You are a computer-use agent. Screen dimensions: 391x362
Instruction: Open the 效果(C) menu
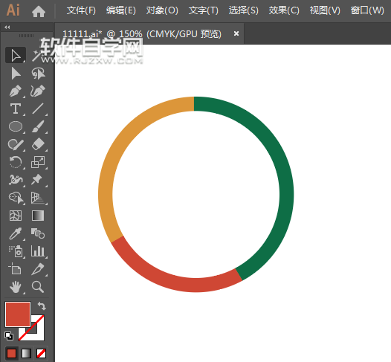click(x=284, y=10)
